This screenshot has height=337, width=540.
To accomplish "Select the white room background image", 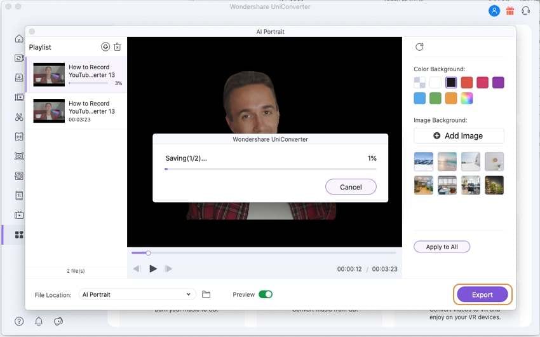I will pyautogui.click(x=471, y=162).
